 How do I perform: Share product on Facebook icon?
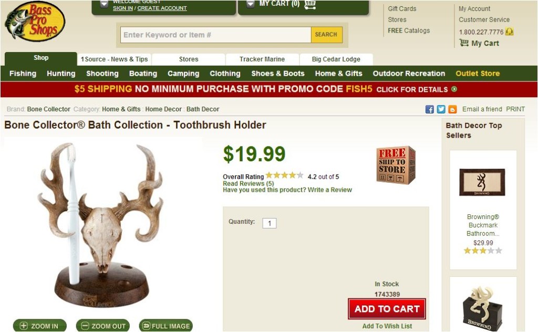(x=430, y=109)
